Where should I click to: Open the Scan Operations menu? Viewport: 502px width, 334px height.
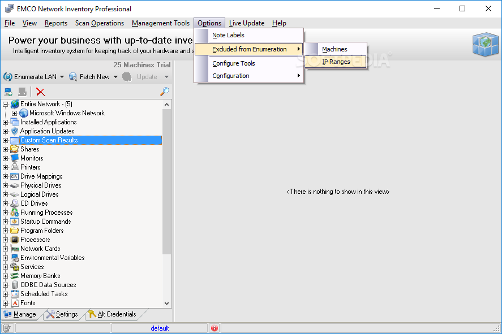(x=99, y=23)
